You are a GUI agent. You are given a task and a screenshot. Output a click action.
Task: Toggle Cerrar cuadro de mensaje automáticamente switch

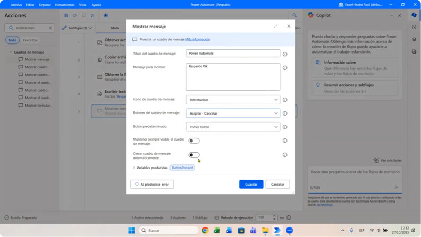(194, 155)
